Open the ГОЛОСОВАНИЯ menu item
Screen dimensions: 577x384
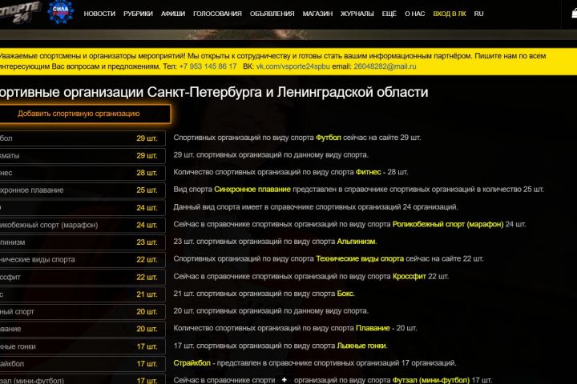click(217, 14)
